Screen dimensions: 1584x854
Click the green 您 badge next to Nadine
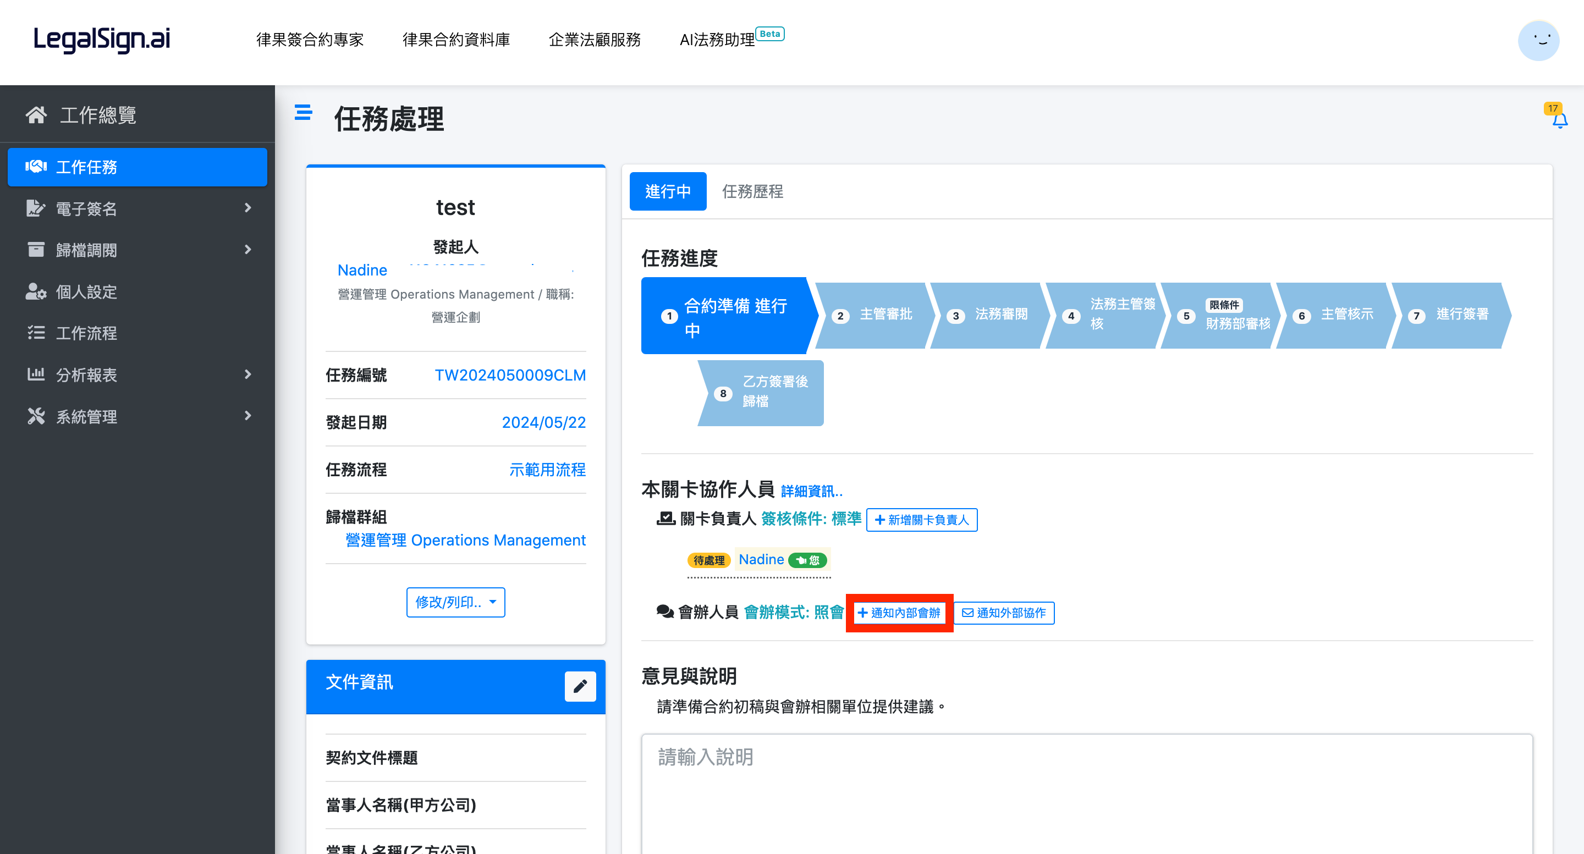coord(807,560)
